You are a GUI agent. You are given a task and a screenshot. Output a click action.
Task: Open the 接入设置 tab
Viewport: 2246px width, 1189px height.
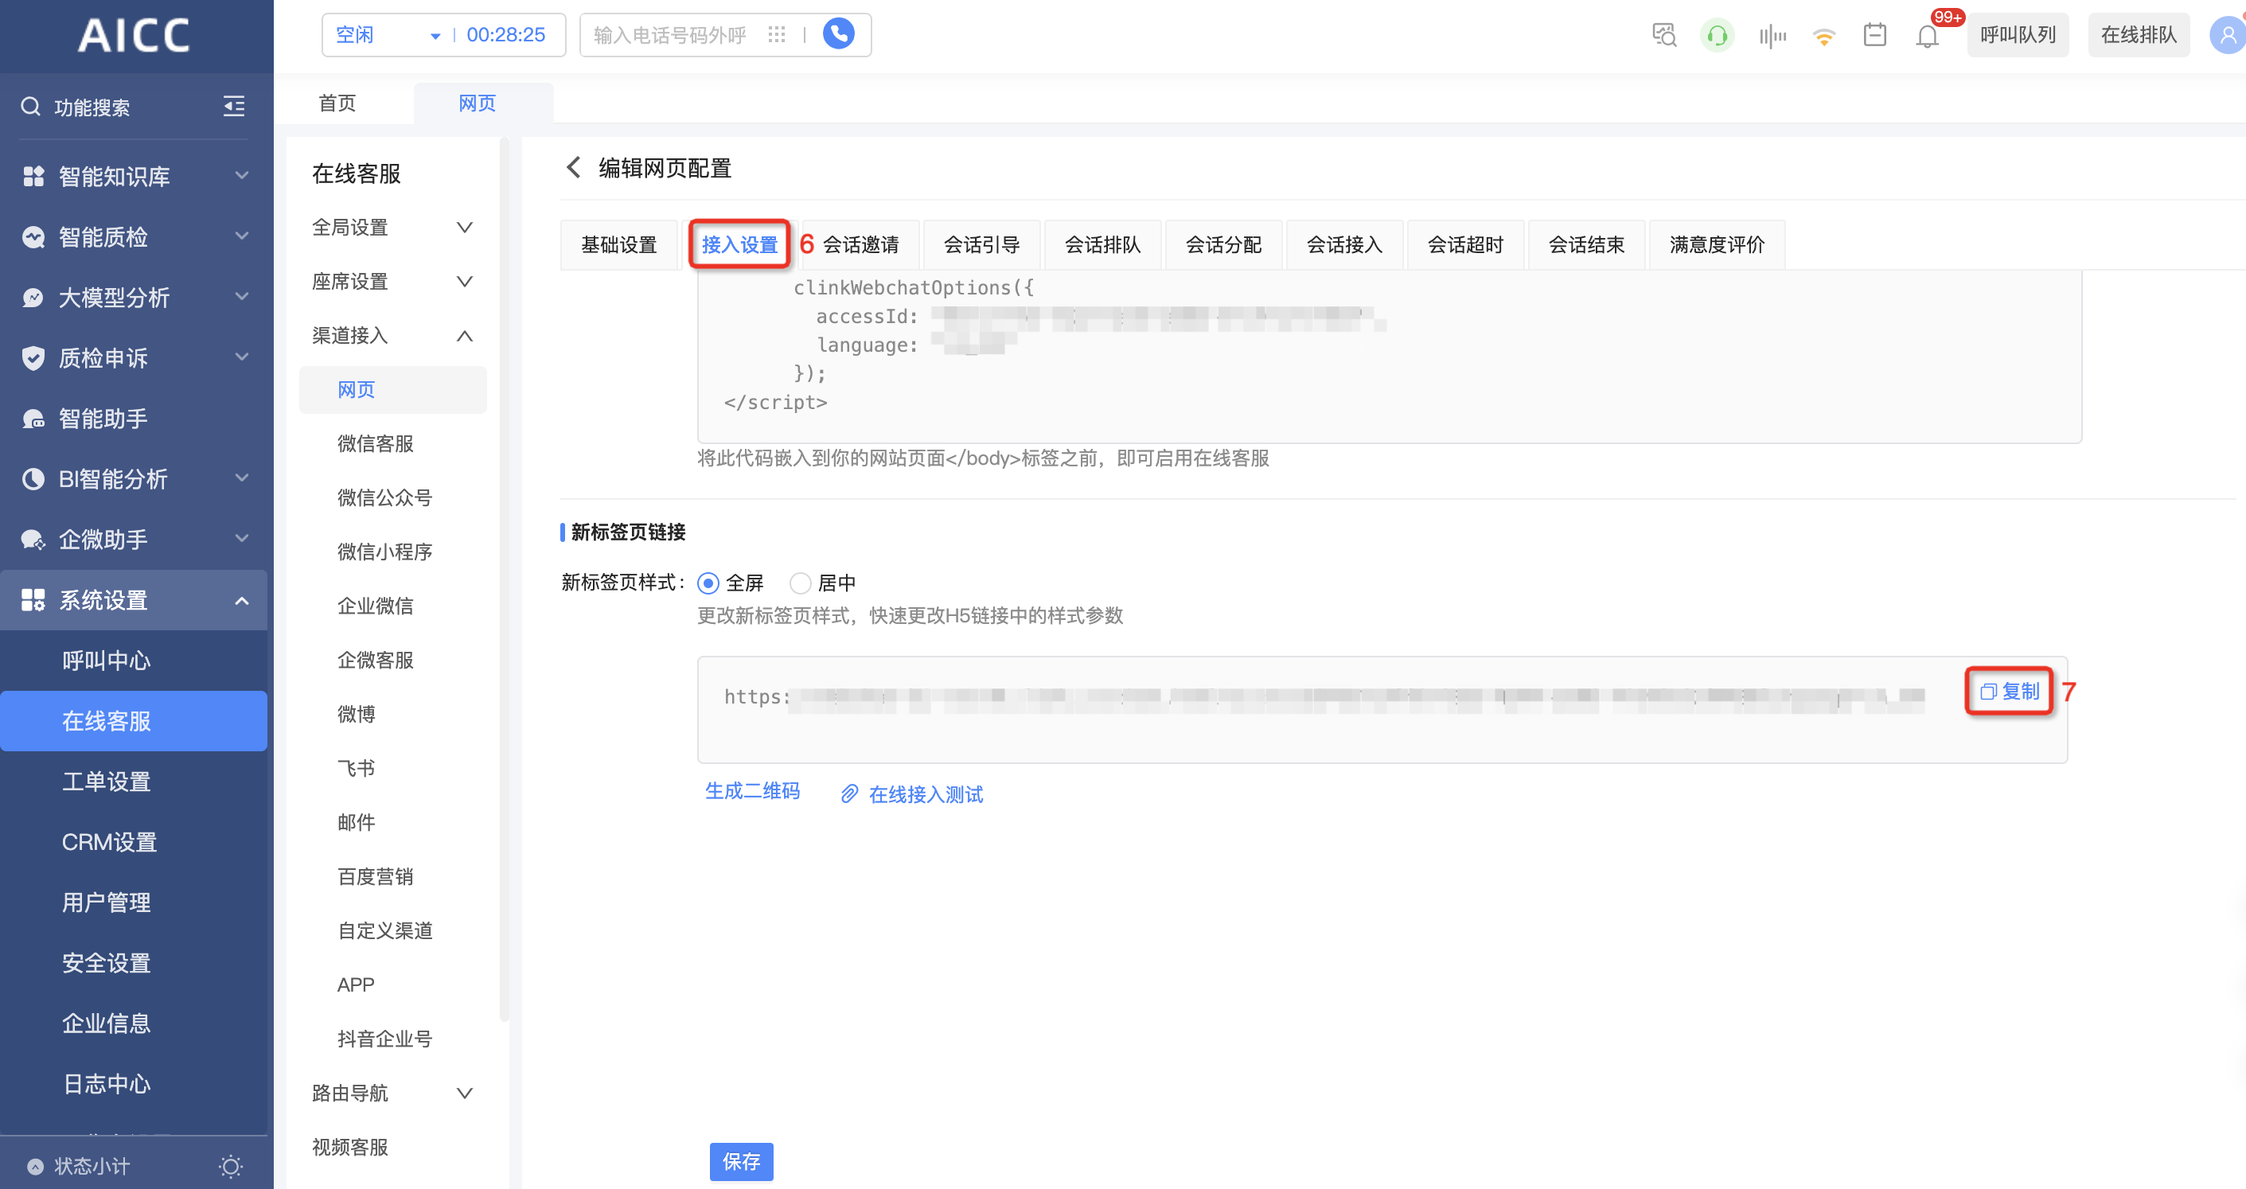click(739, 245)
